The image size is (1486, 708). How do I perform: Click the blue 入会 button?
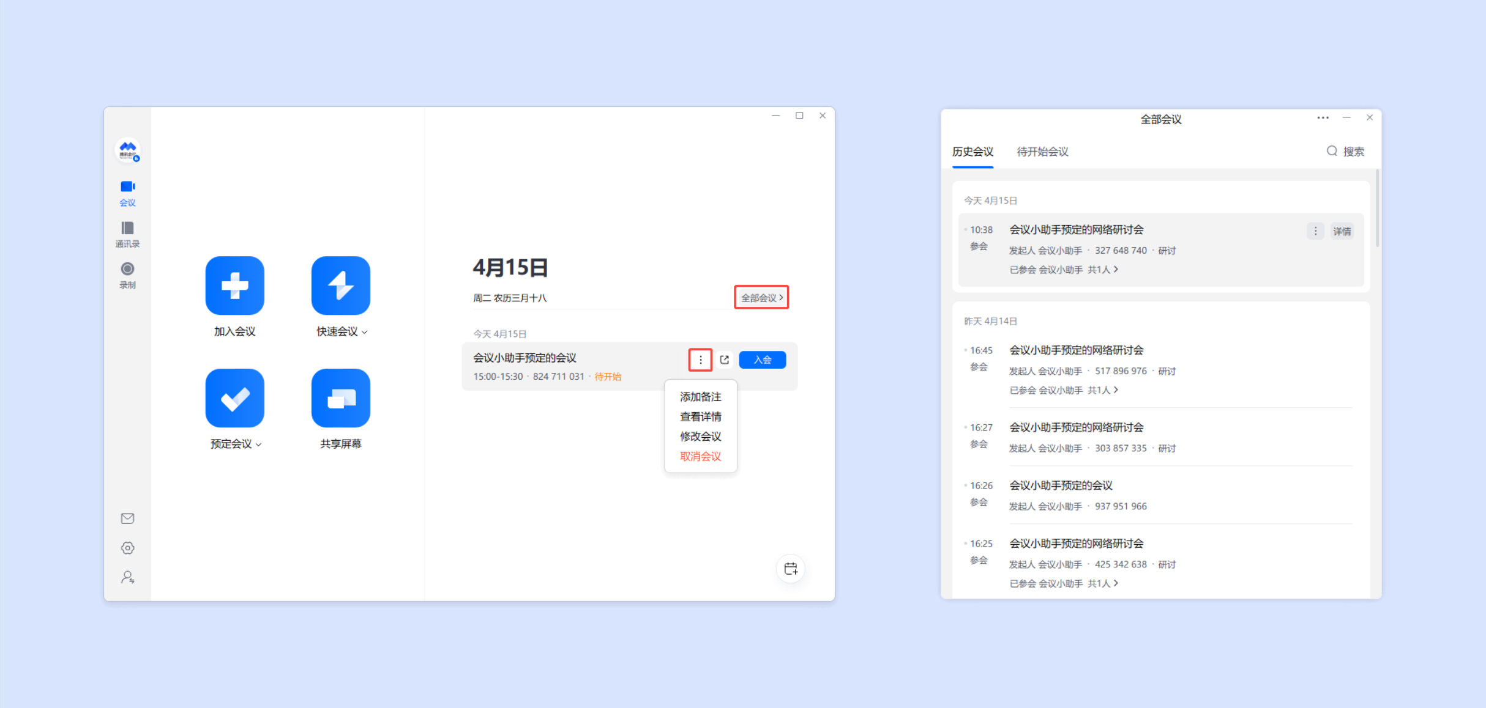762,360
